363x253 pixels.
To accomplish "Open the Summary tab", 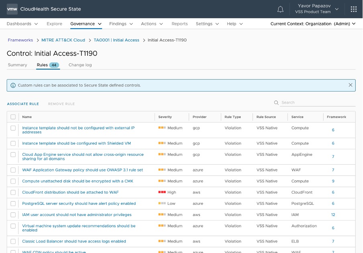I will pyautogui.click(x=17, y=65).
